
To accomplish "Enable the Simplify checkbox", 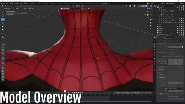I will pyautogui.click(x=159, y=75).
